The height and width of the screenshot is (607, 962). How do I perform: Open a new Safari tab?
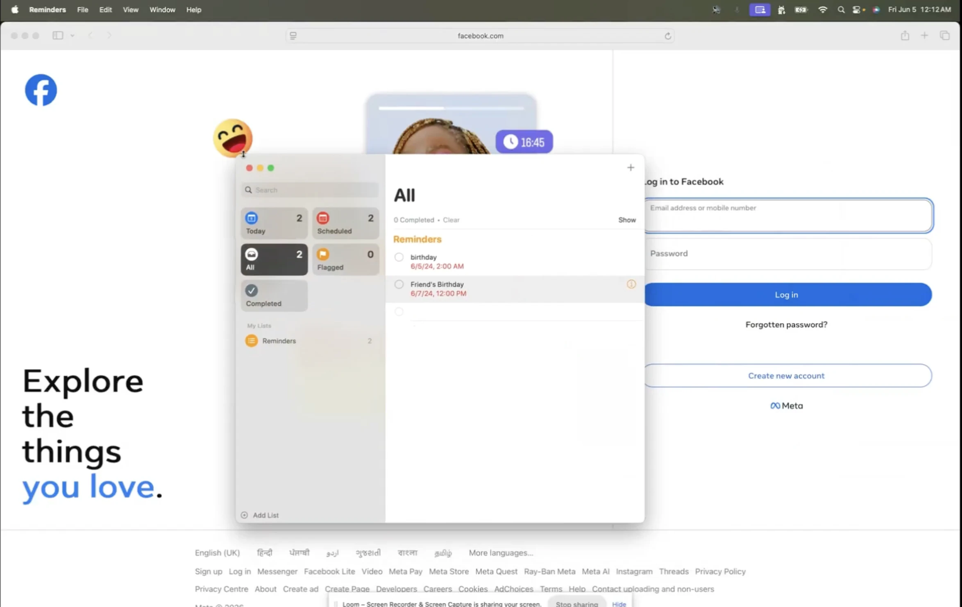[924, 36]
